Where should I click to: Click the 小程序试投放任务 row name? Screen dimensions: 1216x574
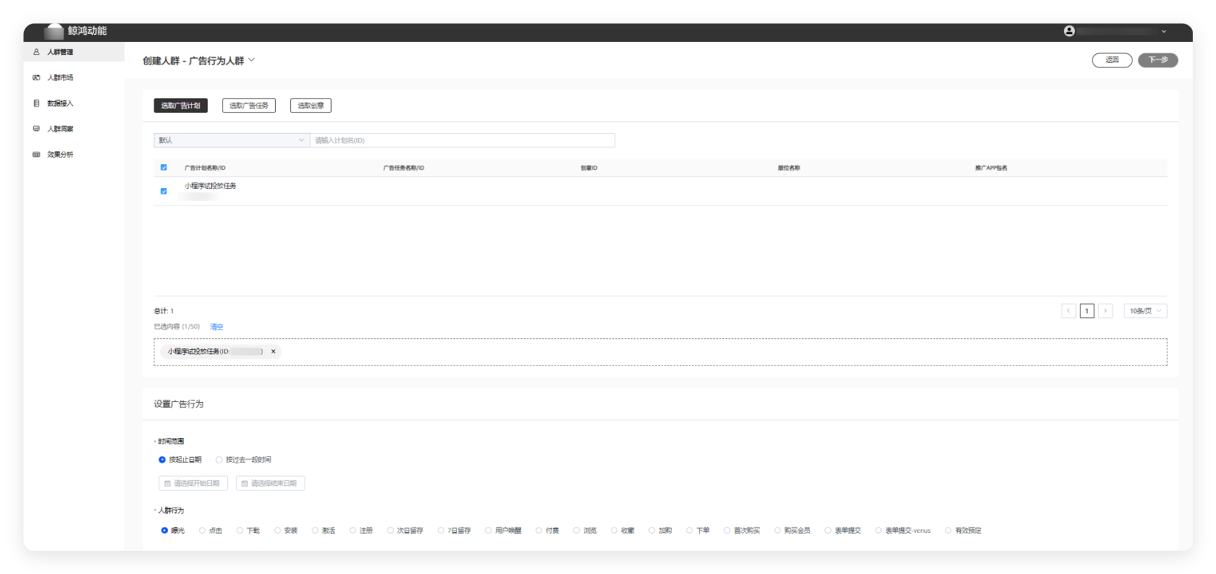(x=211, y=186)
